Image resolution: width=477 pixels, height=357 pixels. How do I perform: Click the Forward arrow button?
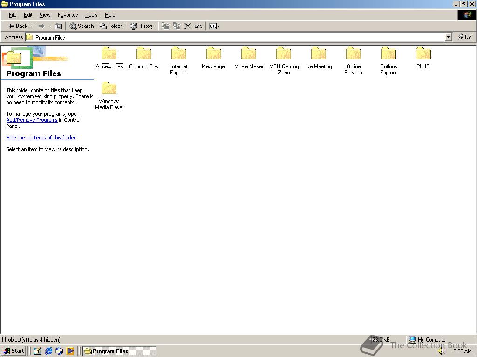pyautogui.click(x=41, y=26)
